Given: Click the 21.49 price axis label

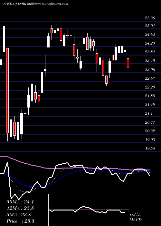Looking at the screenshot, I should coord(150,105).
